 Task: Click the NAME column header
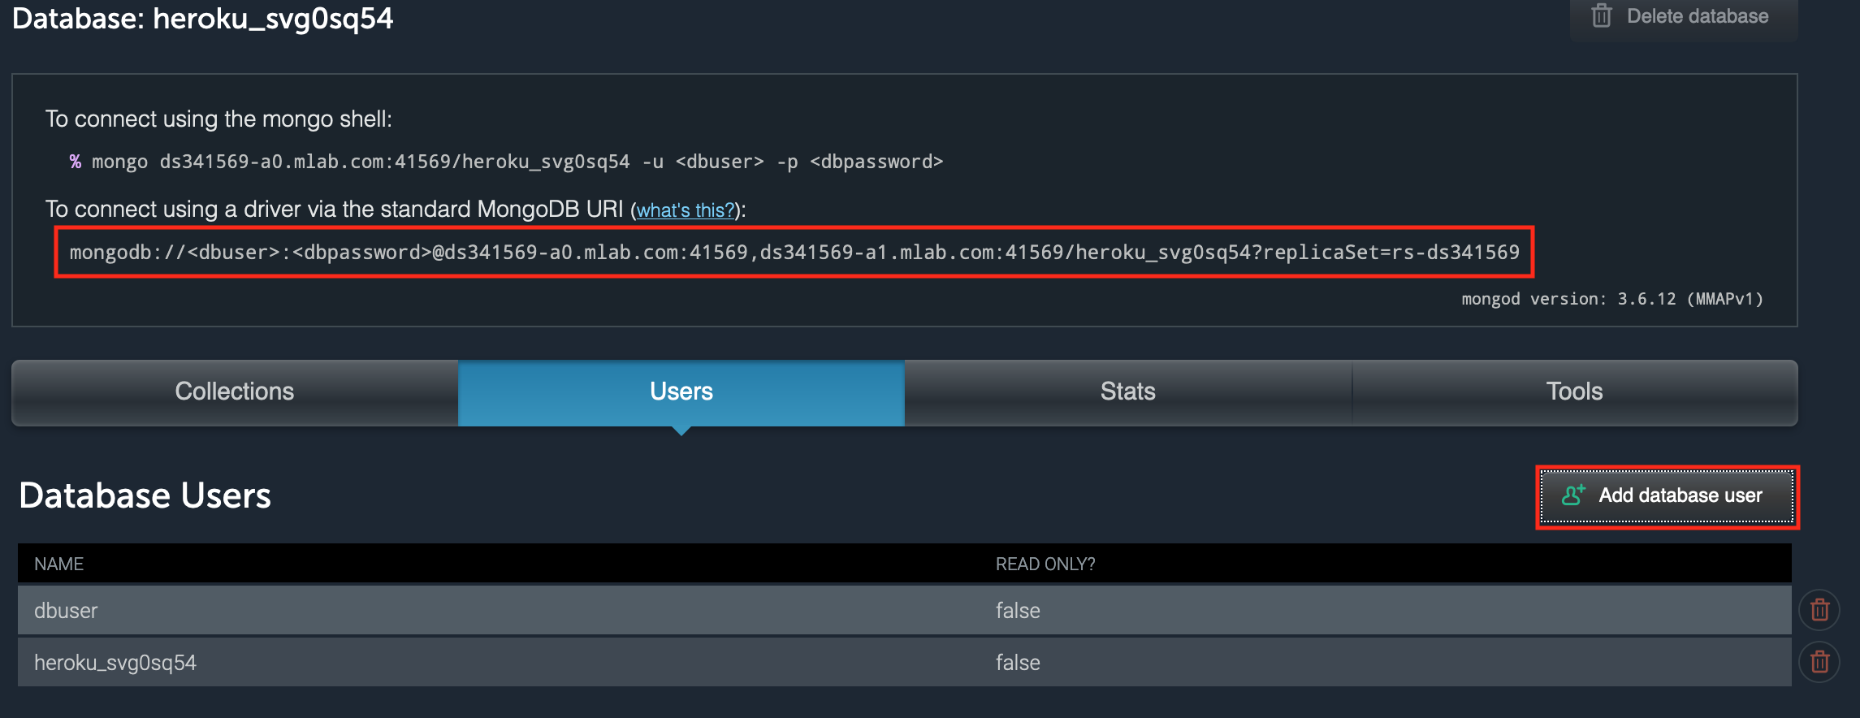click(59, 564)
